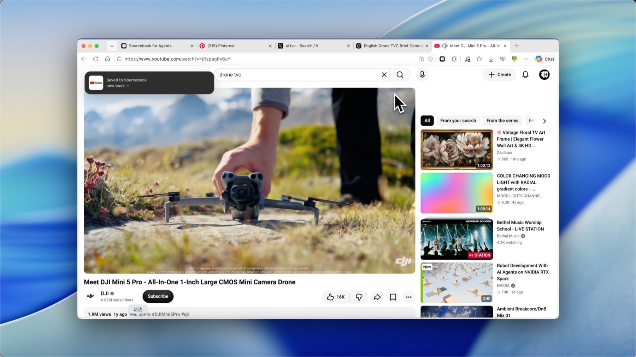The image size is (636, 357).
Task: Click the browser address bar URL
Action: pos(177,59)
